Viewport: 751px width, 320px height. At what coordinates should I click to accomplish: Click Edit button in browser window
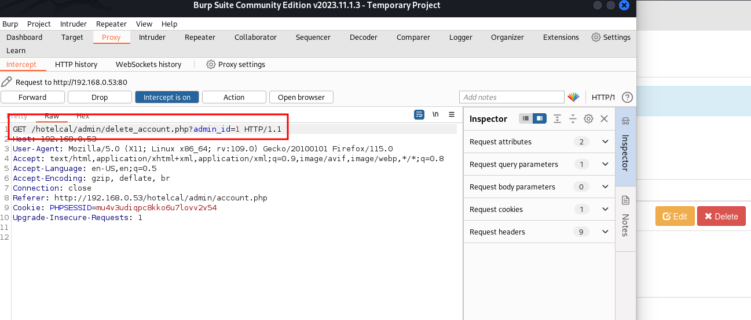pos(675,217)
